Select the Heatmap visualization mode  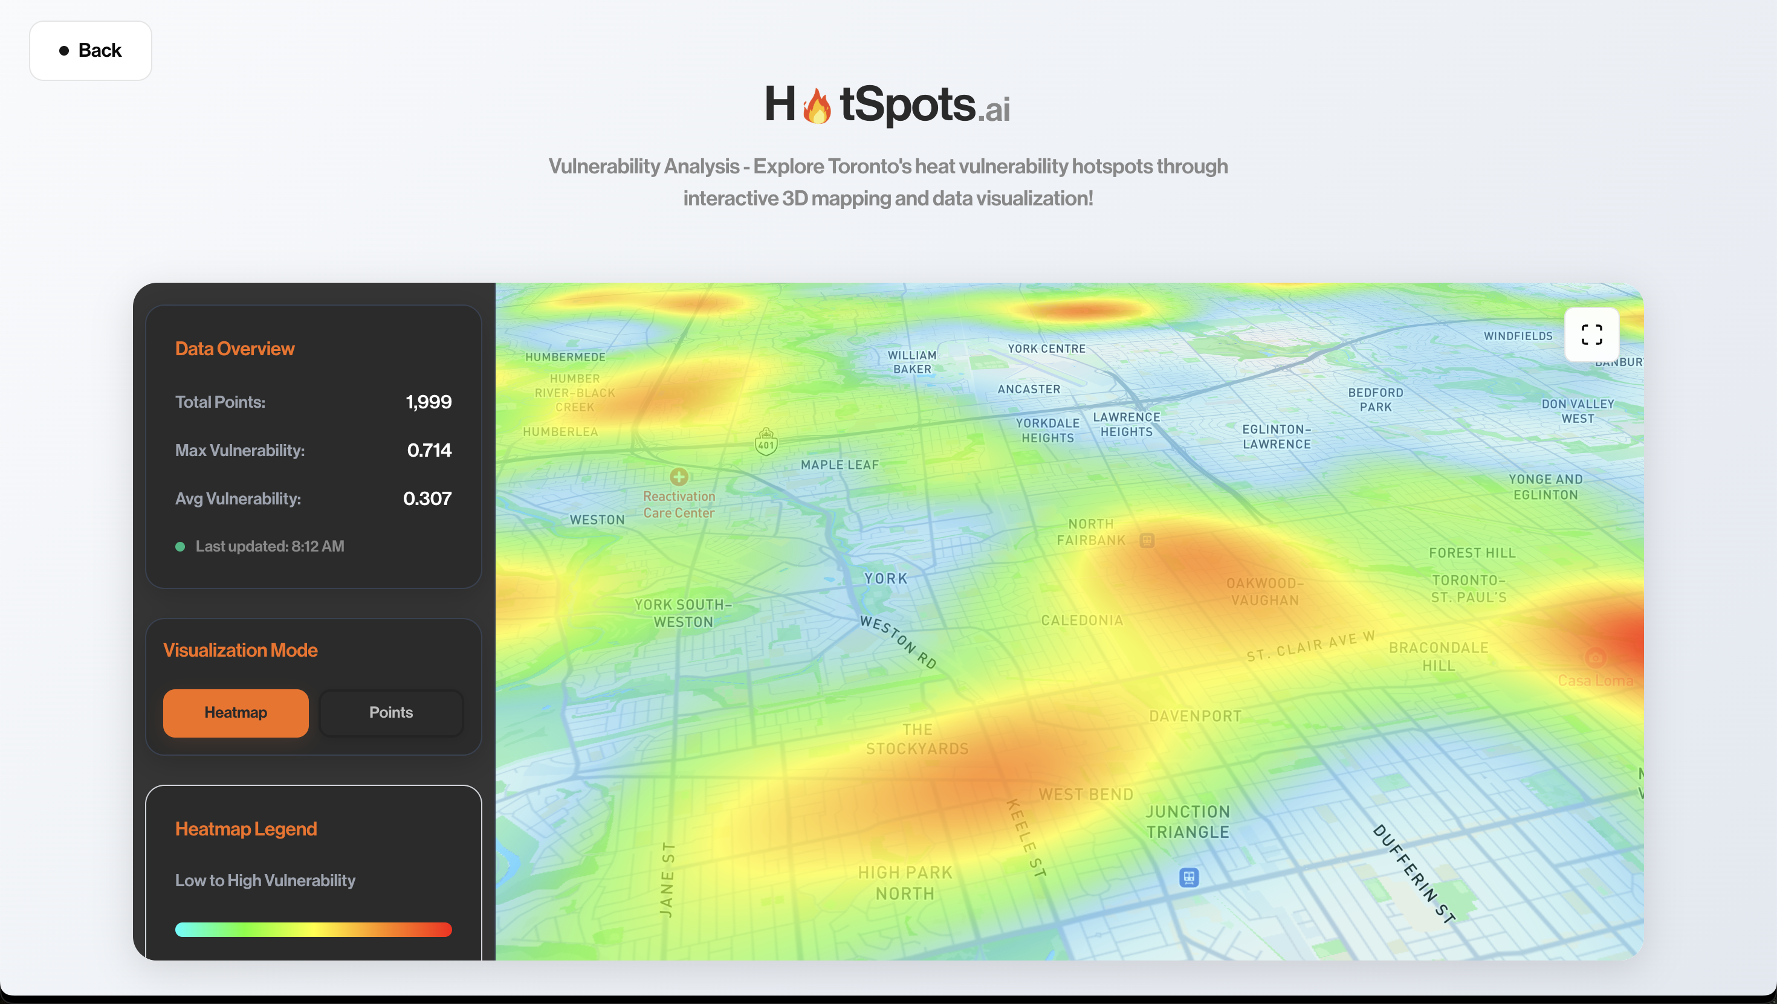click(x=235, y=712)
